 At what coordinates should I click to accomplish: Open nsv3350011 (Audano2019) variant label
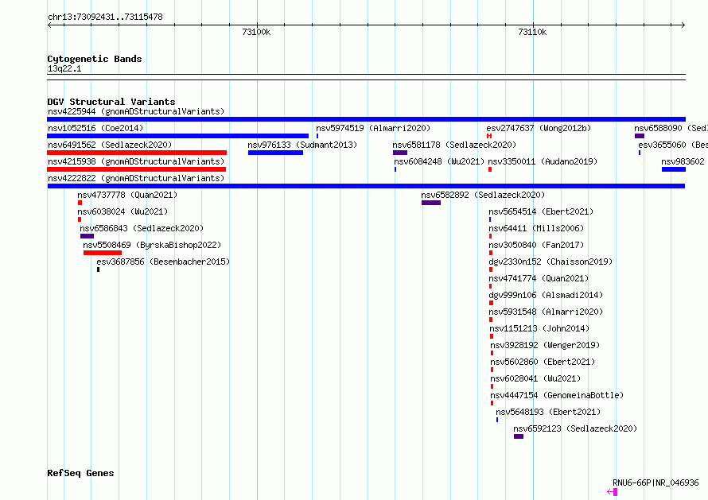click(x=543, y=161)
